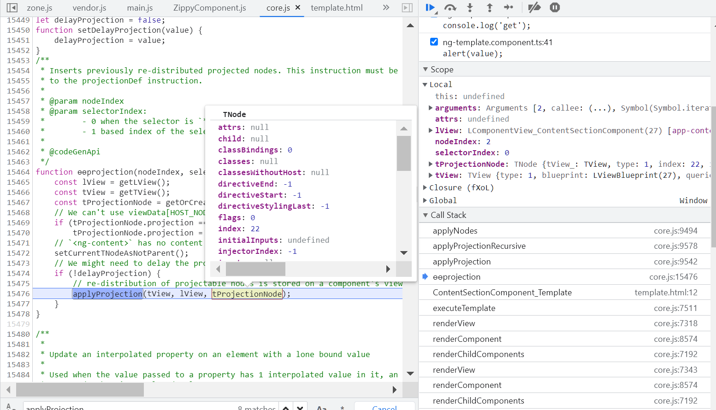Toggle breakpoint on line number 15464
Image resolution: width=716 pixels, height=410 pixels.
tap(18, 172)
